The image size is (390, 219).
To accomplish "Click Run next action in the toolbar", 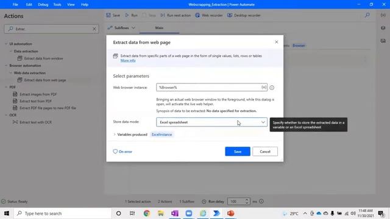I will [x=175, y=15].
